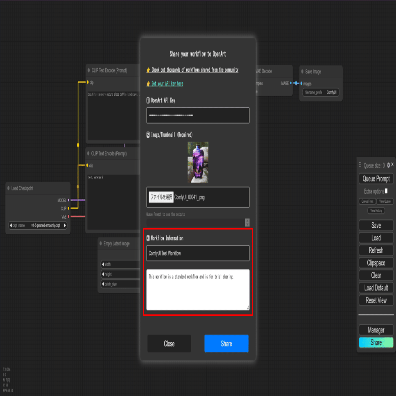The height and width of the screenshot is (396, 396).
Task: Click the VAE output connector dot
Action: click(x=68, y=217)
